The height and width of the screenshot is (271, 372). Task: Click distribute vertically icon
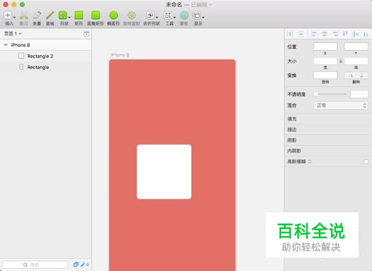(301, 34)
